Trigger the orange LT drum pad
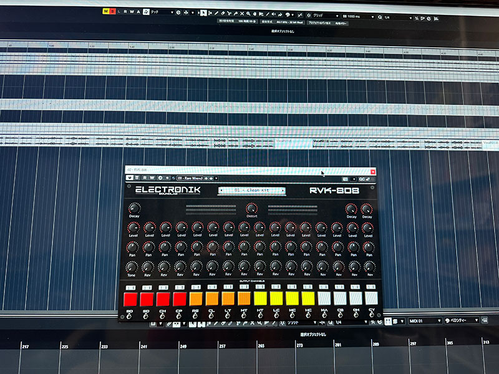 [228, 299]
